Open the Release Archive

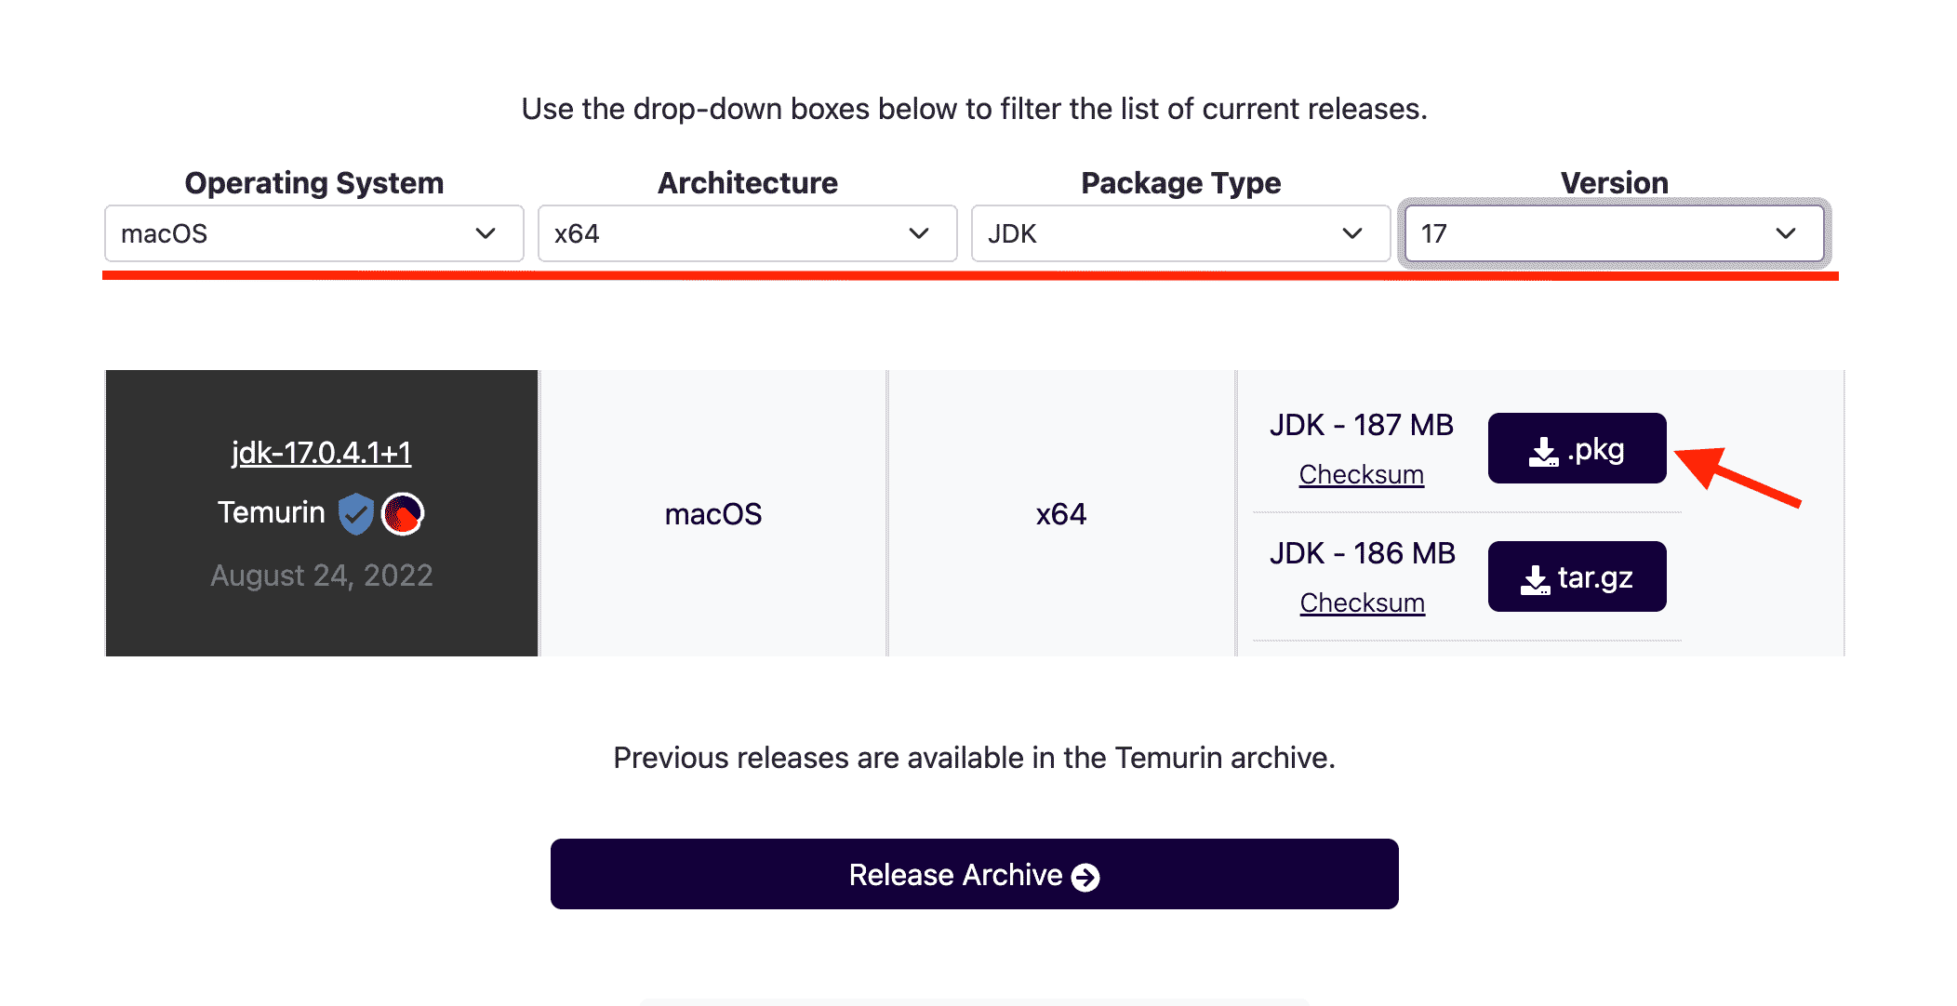(974, 874)
